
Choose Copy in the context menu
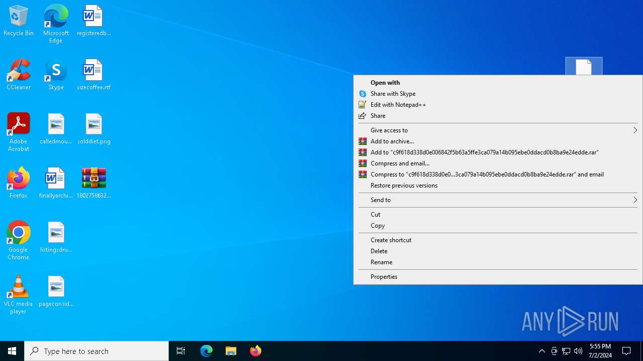point(498,226)
